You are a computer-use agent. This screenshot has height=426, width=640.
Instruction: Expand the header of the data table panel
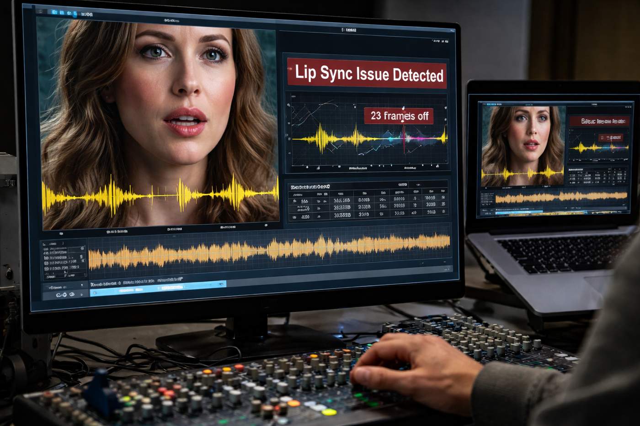[310, 187]
